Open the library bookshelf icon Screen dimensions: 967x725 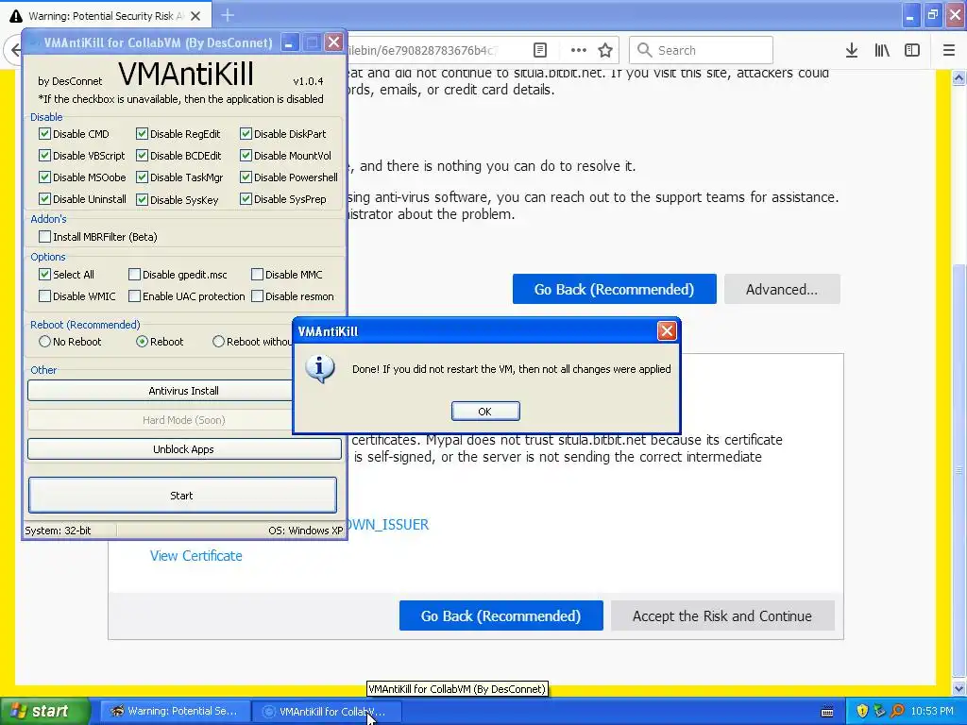coord(882,50)
